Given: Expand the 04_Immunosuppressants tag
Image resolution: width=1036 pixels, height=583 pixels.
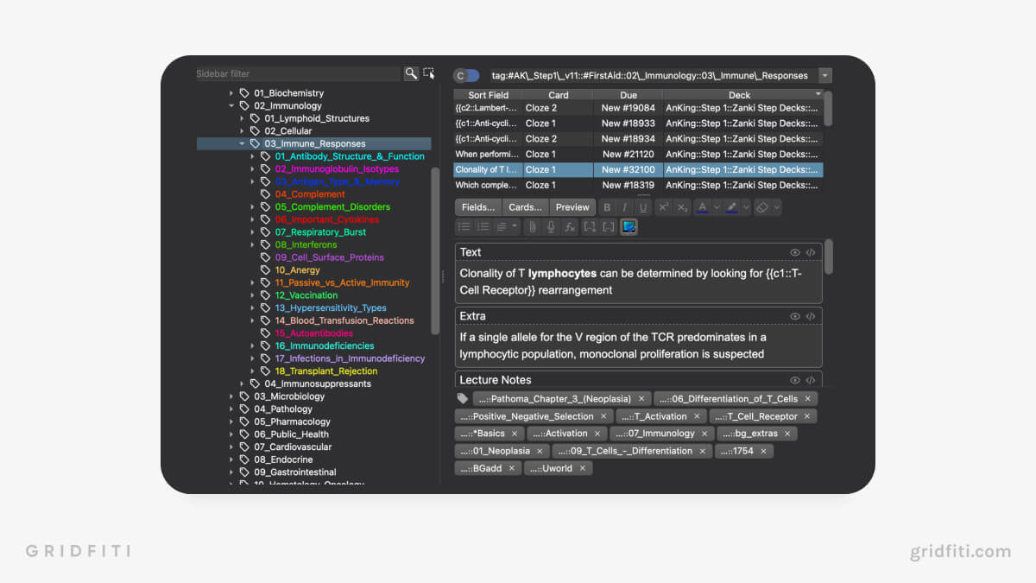Looking at the screenshot, I should [x=242, y=383].
